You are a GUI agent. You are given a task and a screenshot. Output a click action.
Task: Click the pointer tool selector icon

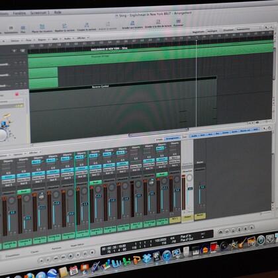(266, 28)
